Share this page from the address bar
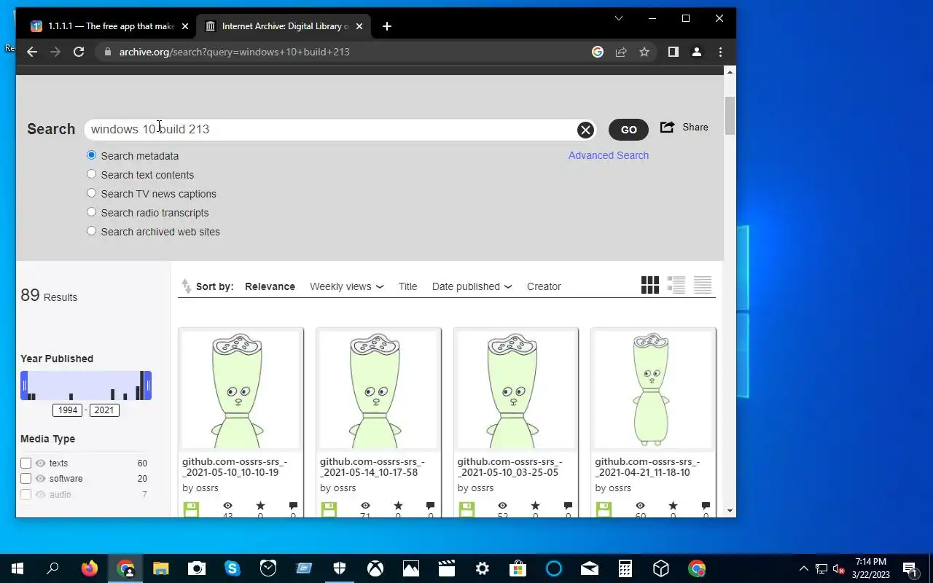 (621, 52)
